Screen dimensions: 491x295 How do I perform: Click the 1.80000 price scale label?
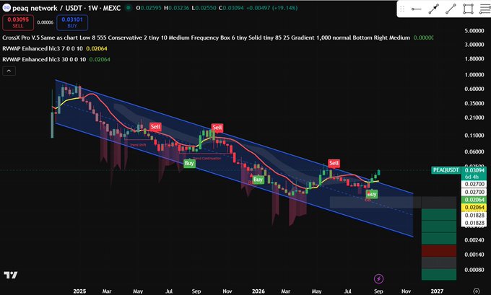(x=474, y=58)
